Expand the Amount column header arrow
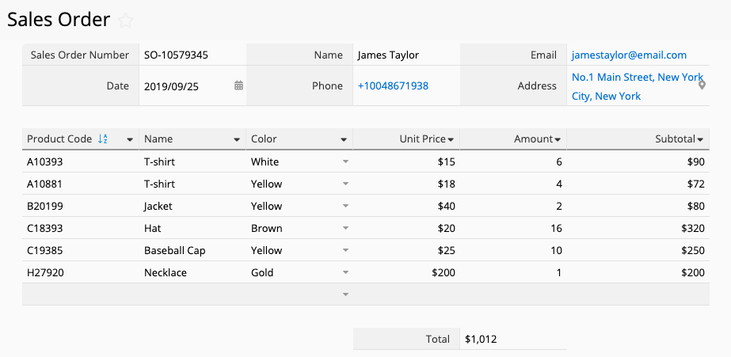The image size is (731, 357). coord(558,140)
